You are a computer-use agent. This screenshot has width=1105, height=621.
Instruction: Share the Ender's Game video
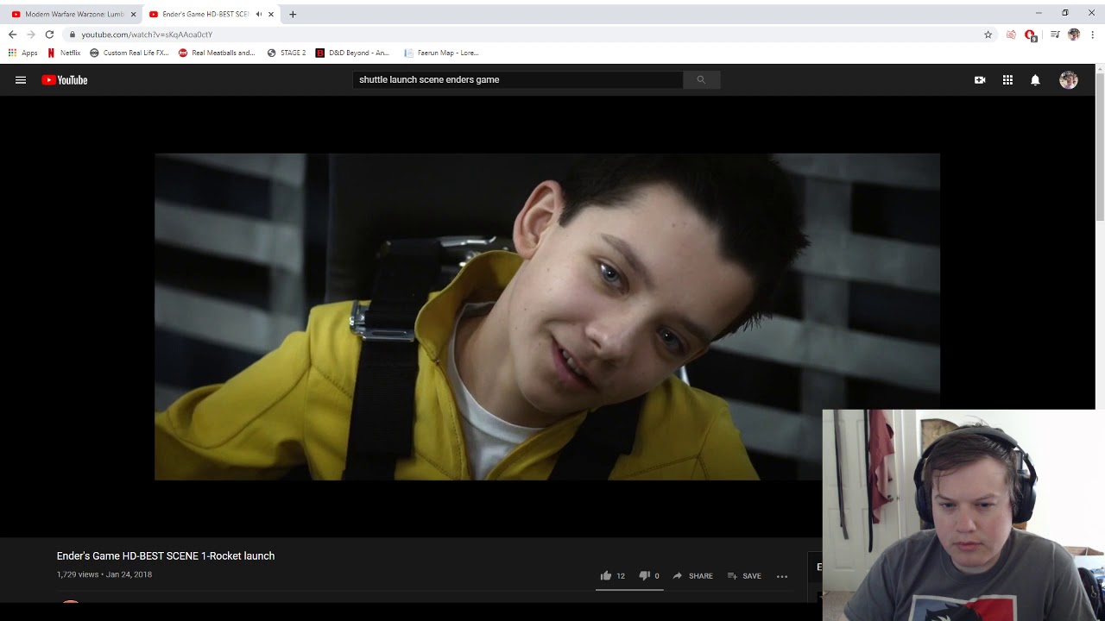tap(692, 575)
